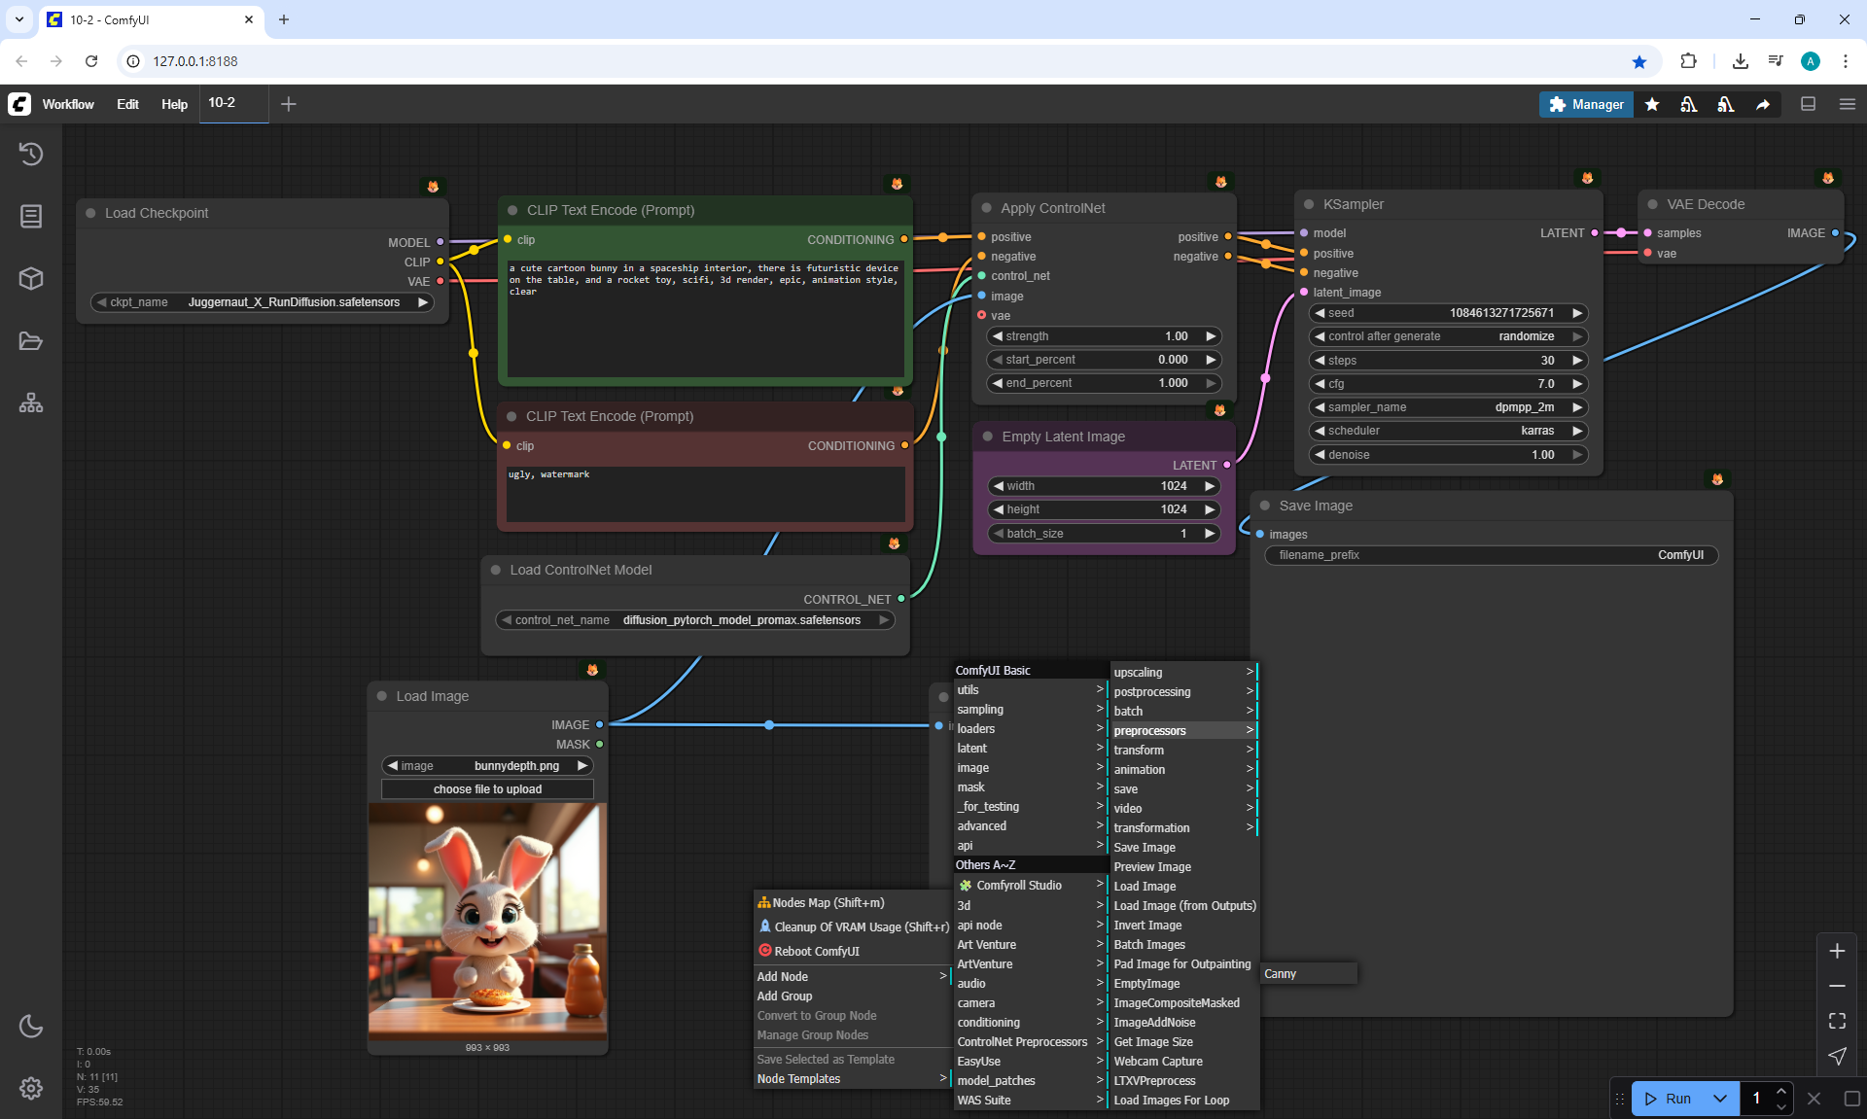Toggle dark theme moon icon

click(31, 1026)
